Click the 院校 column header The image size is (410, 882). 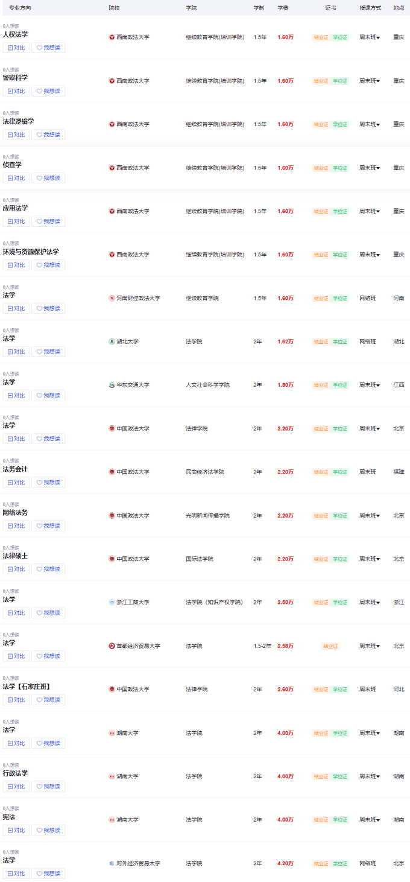coord(114,8)
